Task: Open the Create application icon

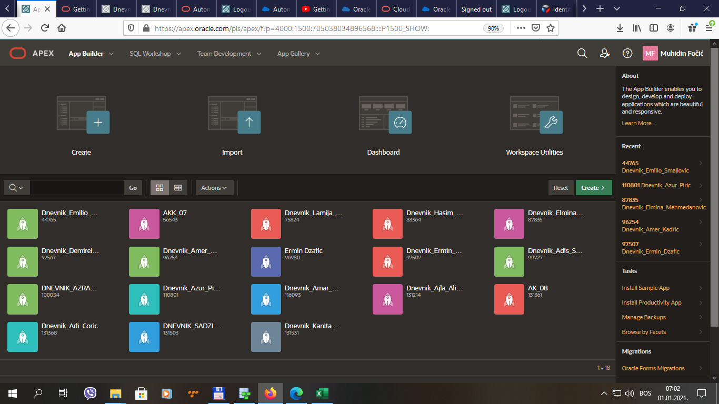Action: (x=83, y=114)
